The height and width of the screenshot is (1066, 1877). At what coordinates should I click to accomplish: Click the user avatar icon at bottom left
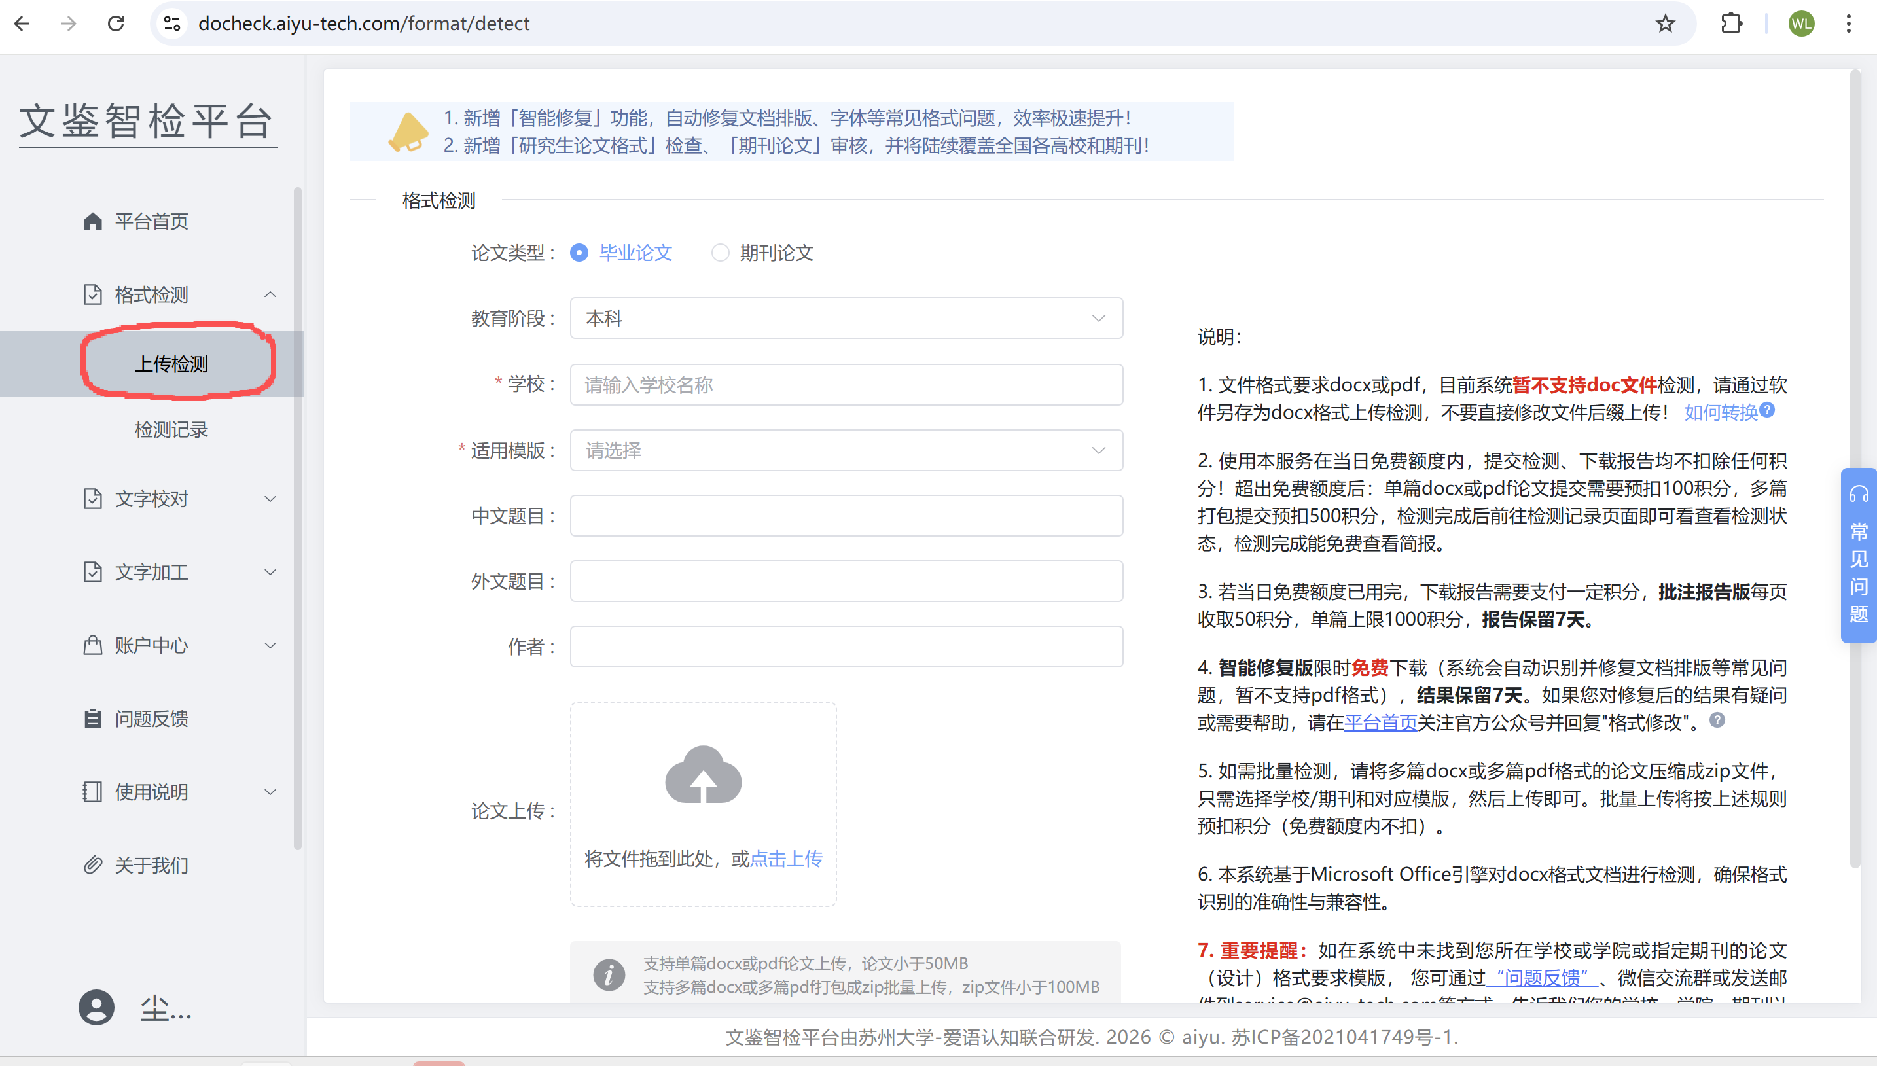coord(96,1007)
